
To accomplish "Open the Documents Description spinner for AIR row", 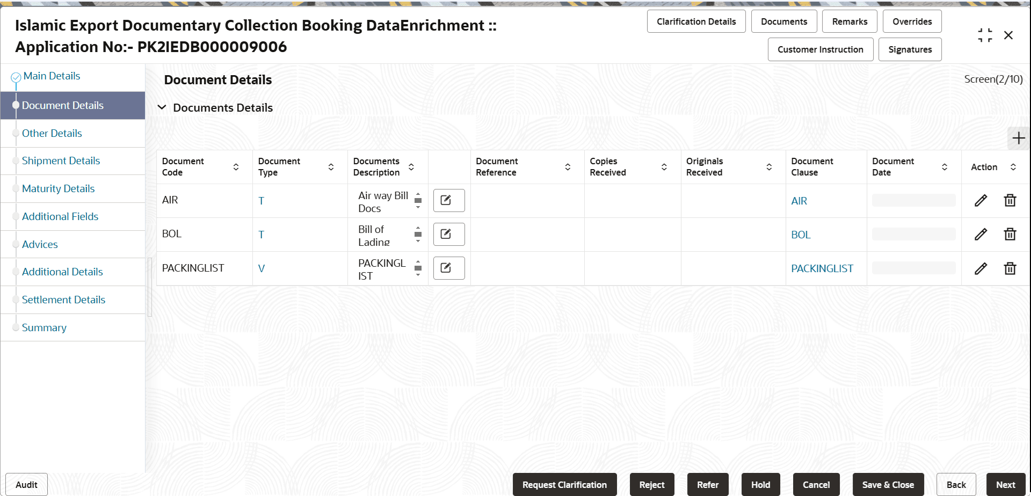I will point(418,200).
